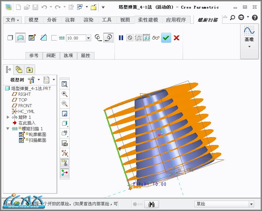
Task: Toggle the Thicken sketch checkbox icon
Action: pos(54,38)
